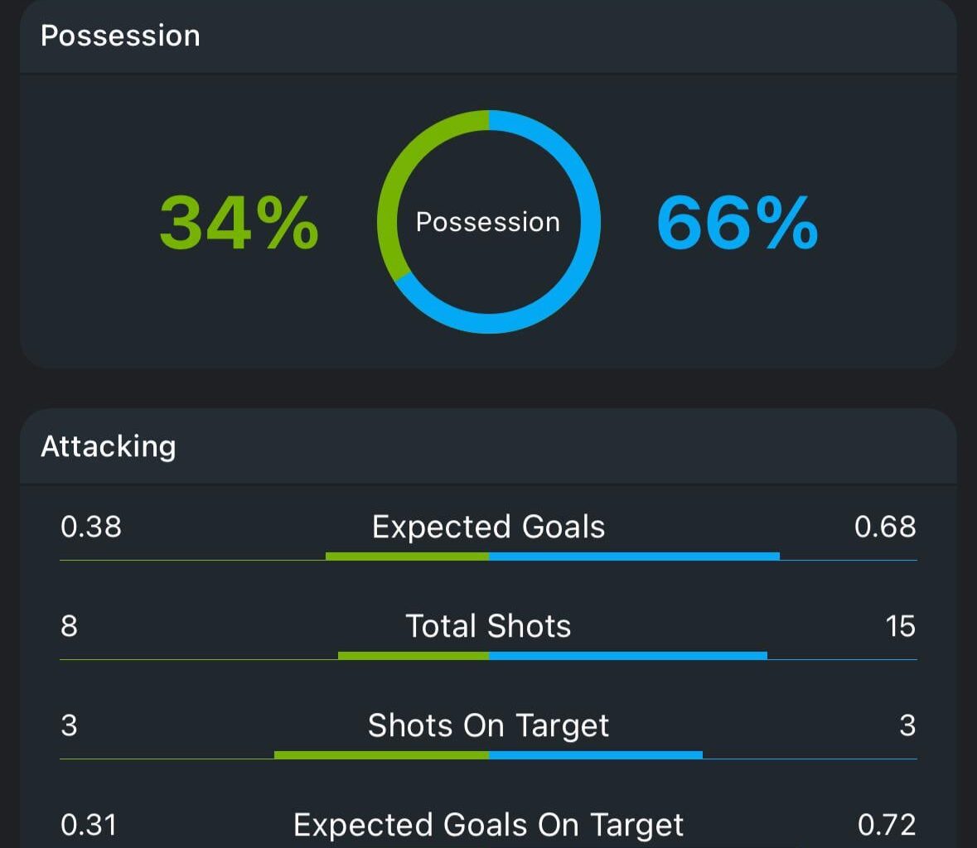Click the green Shots On Target bar
Image resolution: width=977 pixels, height=848 pixels.
(x=381, y=754)
